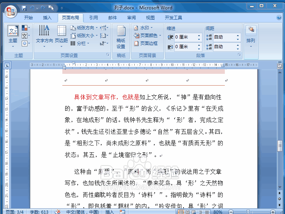The height and width of the screenshot is (214, 285).
Task: Toggle insert/overtype mode (插入)
Action: click(110, 212)
